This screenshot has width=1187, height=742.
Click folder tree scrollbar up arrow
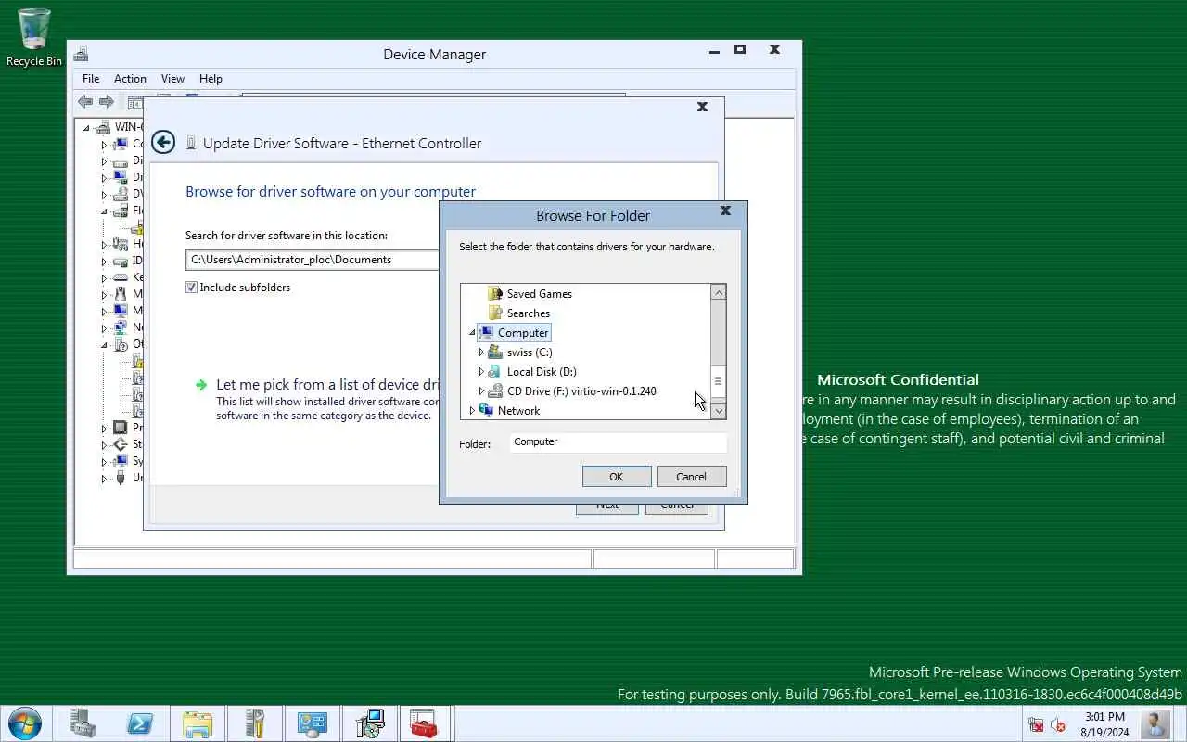(x=719, y=292)
